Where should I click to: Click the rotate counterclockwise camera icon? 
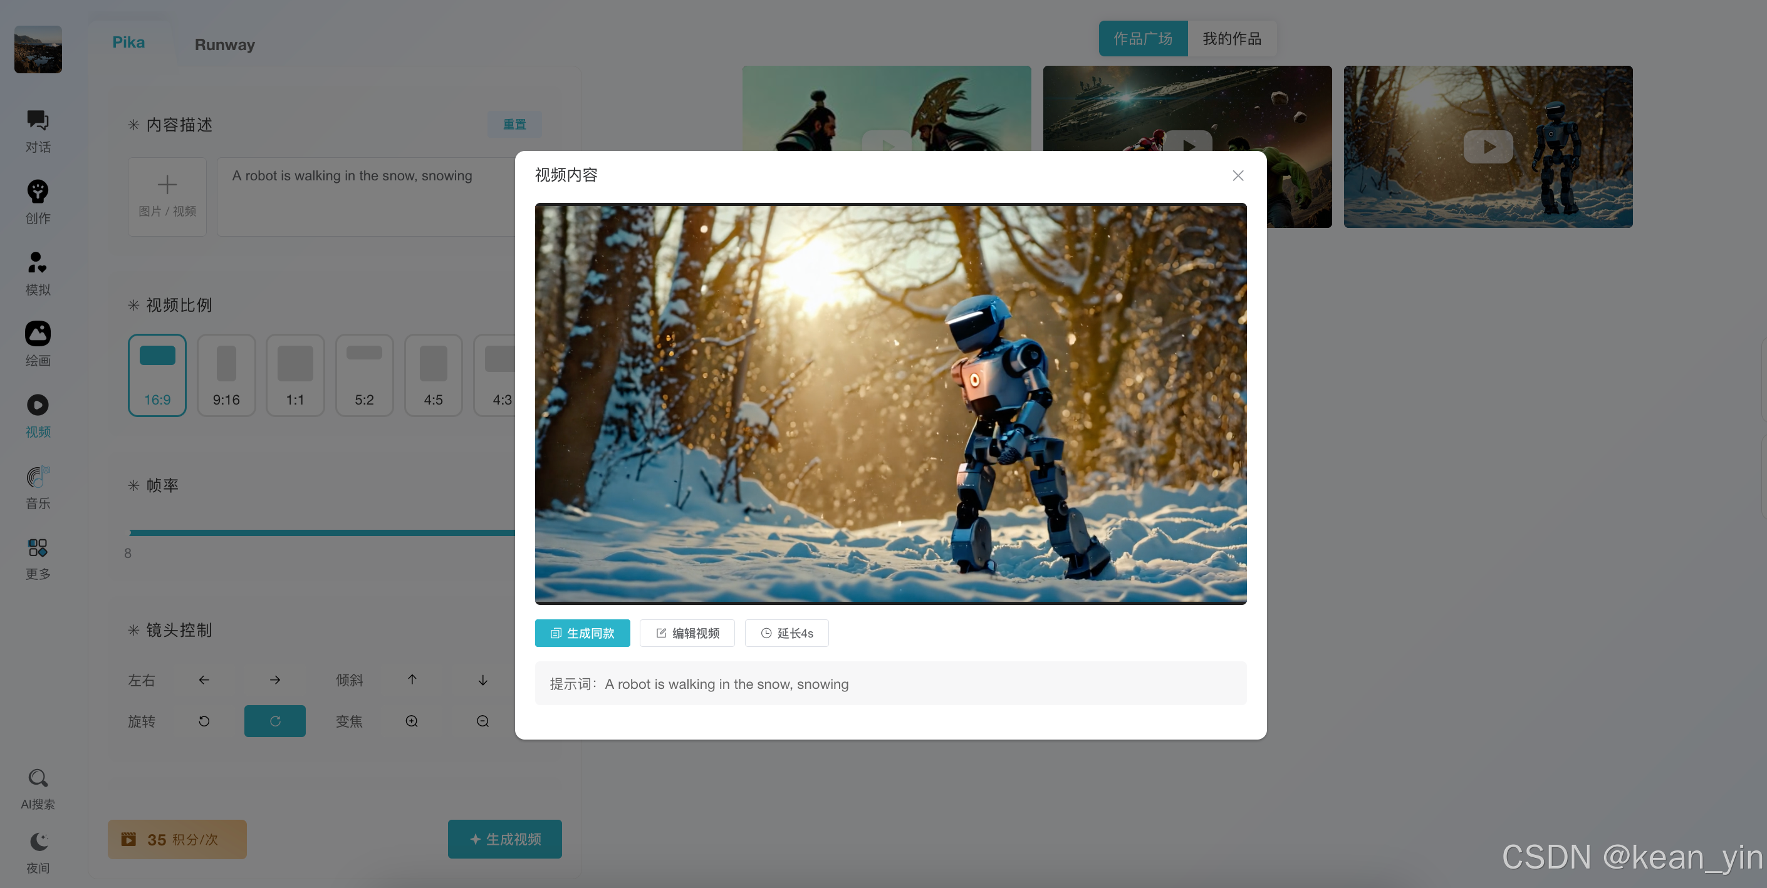click(x=204, y=721)
